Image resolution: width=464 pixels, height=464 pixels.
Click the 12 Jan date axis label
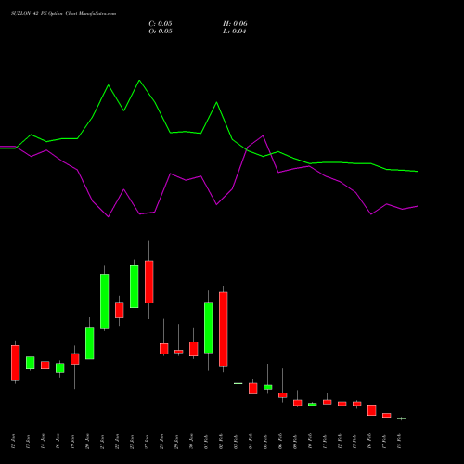click(x=13, y=442)
